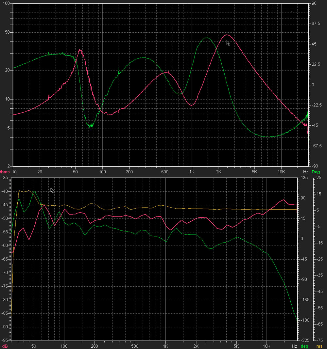Click the red 'Ohms' axis label
Image resolution: width=327 pixels, height=349 pixels.
click(5, 171)
